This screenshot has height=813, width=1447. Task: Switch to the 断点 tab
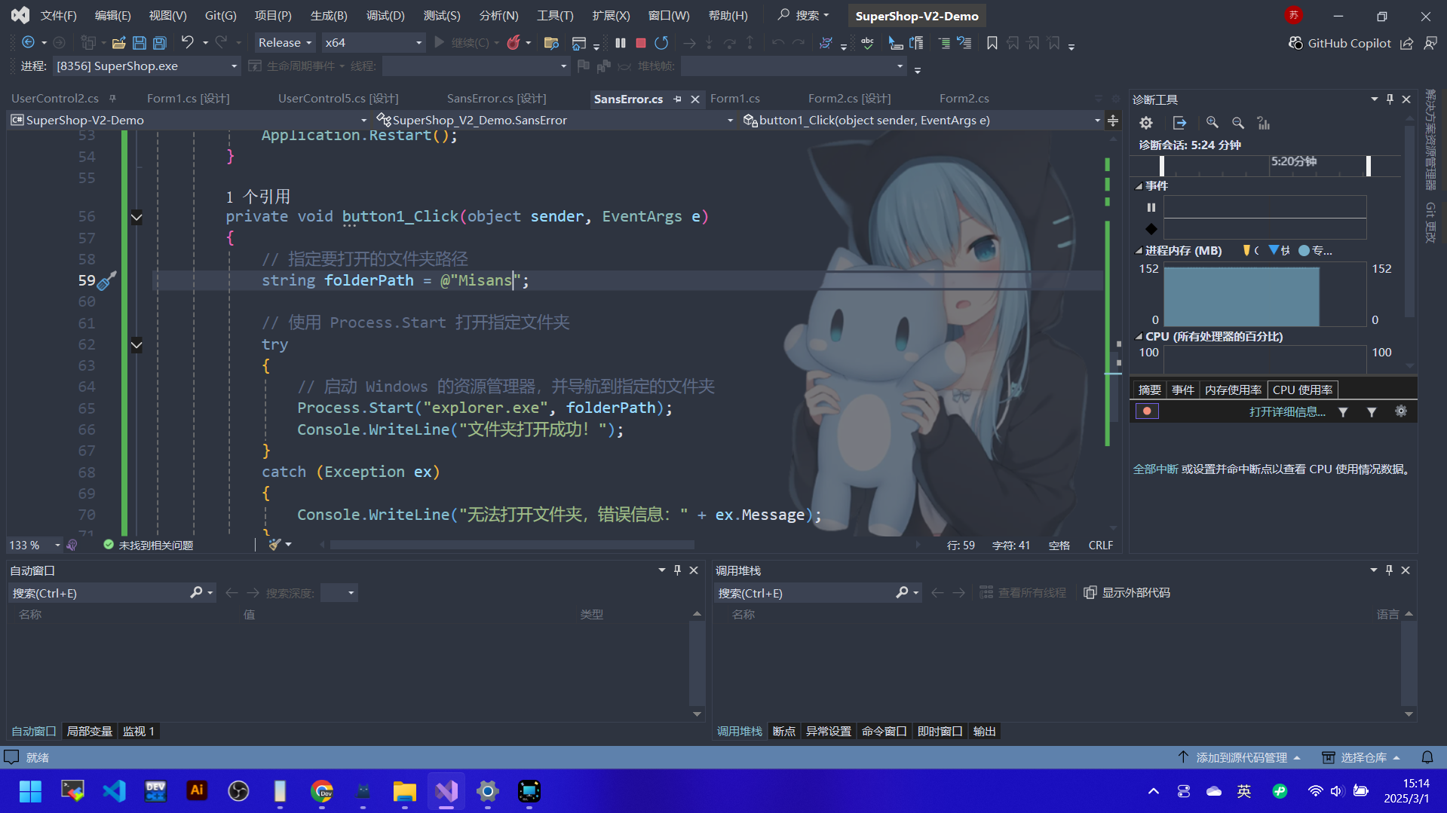tap(784, 731)
